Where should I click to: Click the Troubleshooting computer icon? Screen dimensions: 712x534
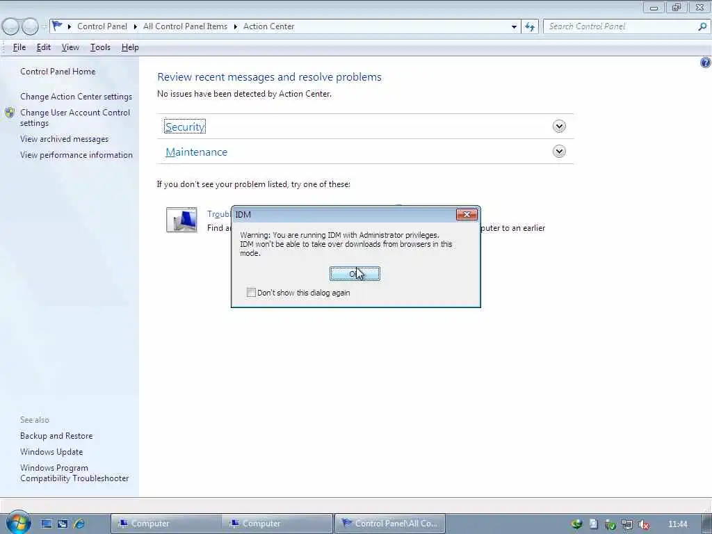pyautogui.click(x=181, y=220)
